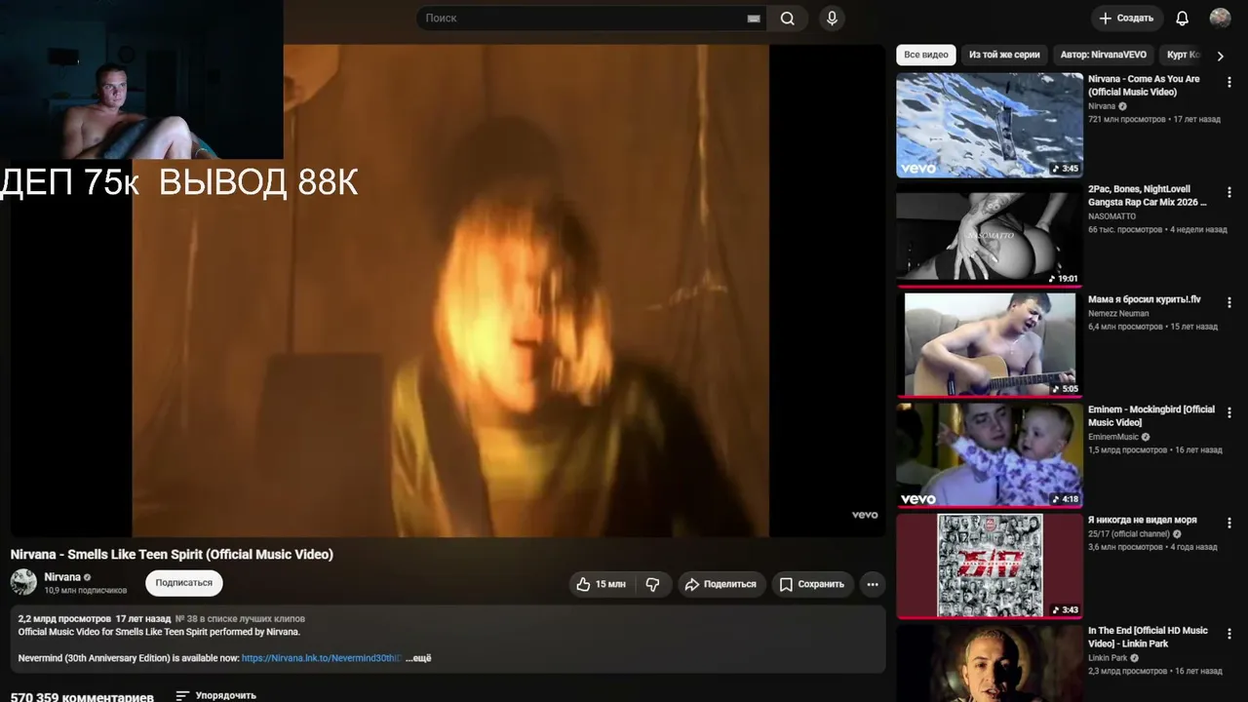
Task: Click the 570 359 комментариев count
Action: (82, 697)
